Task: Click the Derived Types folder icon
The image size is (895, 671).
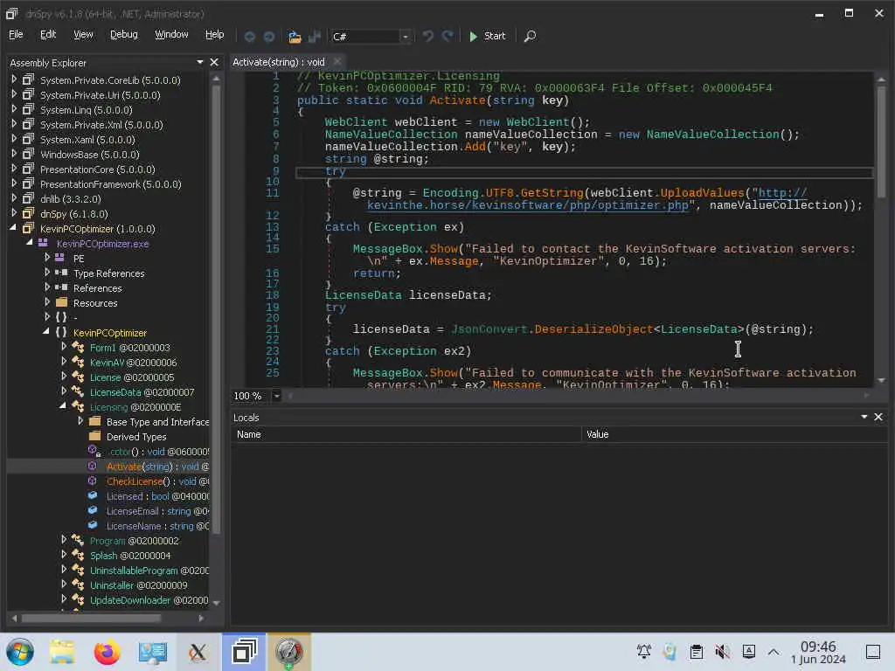Action: (94, 436)
